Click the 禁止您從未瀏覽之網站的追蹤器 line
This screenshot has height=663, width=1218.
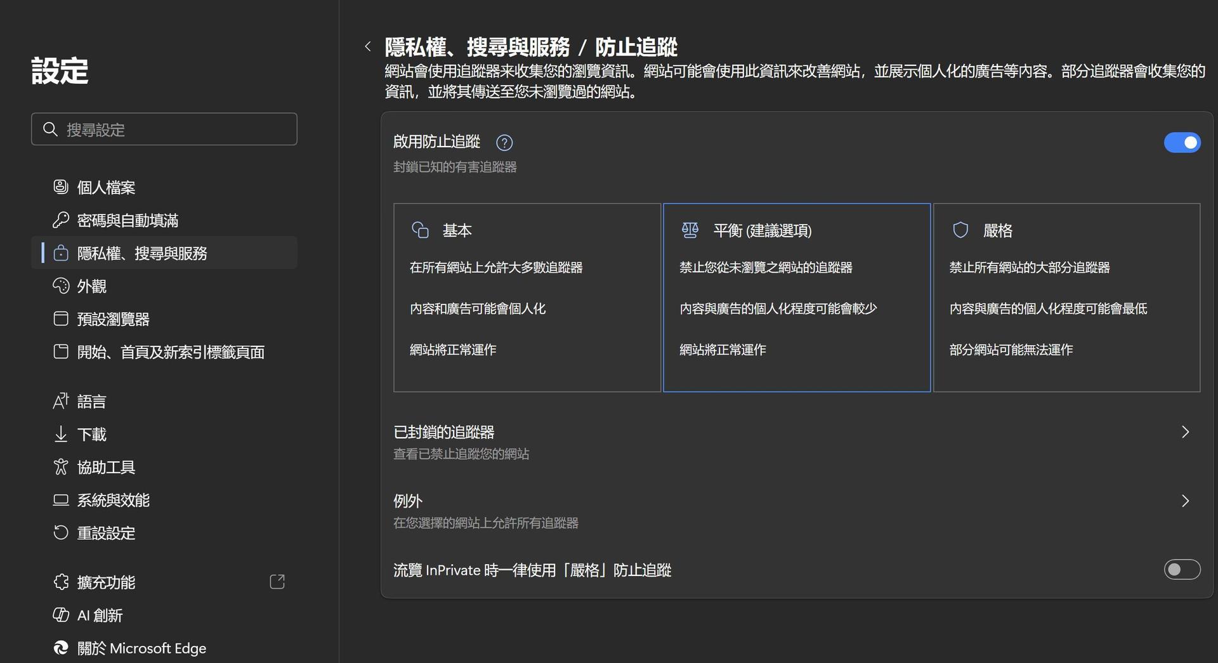tap(766, 267)
